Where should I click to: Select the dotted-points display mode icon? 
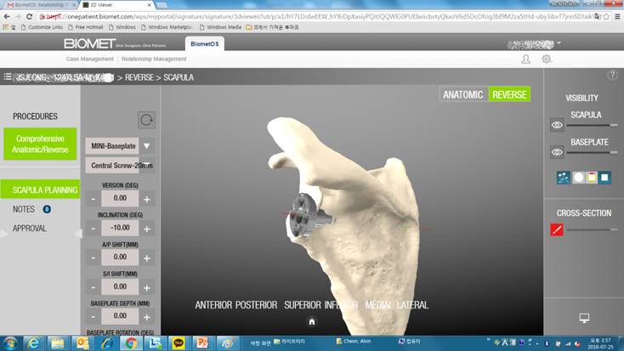click(x=564, y=178)
